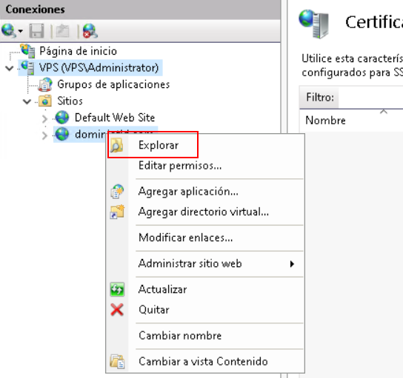
Task: Click the Grupos de aplicaciones icon
Action: [x=45, y=84]
